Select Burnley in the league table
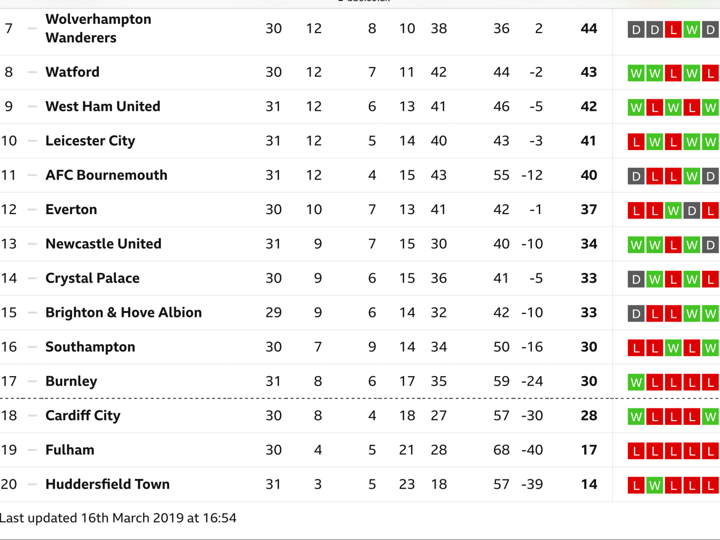720x540 pixels. pyautogui.click(x=71, y=381)
